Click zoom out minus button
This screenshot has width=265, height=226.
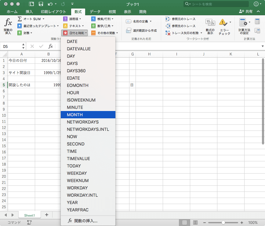point(205,223)
